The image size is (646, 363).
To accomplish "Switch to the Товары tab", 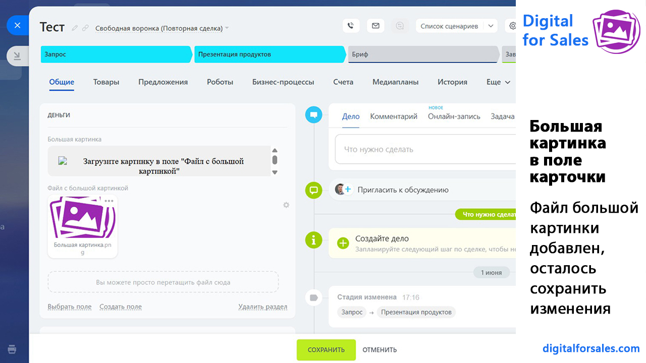I will pyautogui.click(x=106, y=82).
